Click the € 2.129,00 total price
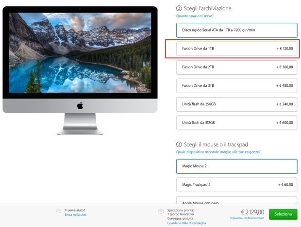Viewport: 301px width, 227px height. [x=252, y=212]
